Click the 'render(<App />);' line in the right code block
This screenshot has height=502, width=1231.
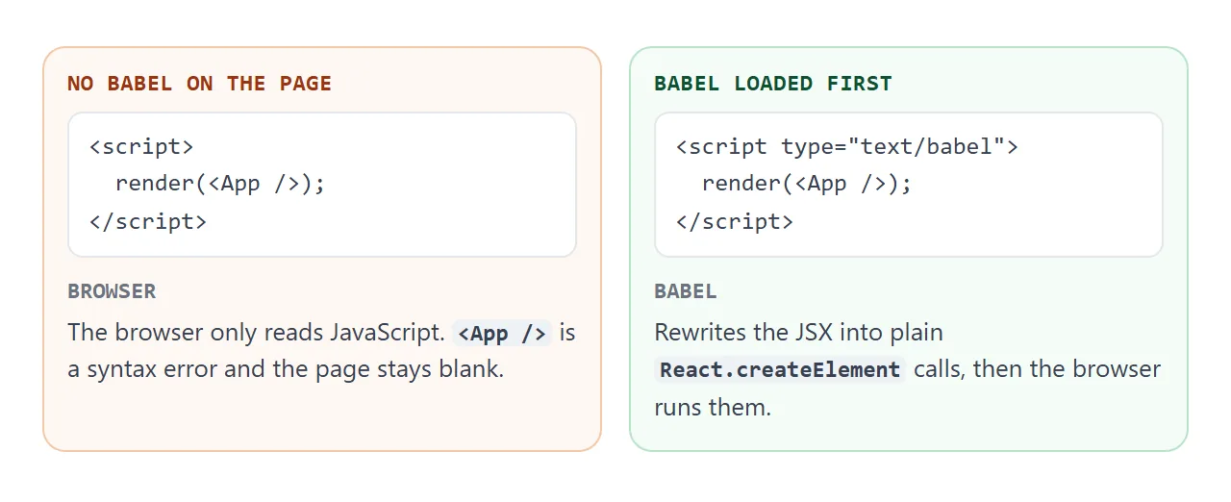coord(807,184)
